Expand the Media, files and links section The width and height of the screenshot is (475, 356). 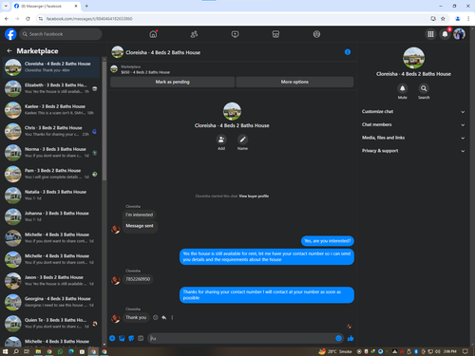coord(413,138)
